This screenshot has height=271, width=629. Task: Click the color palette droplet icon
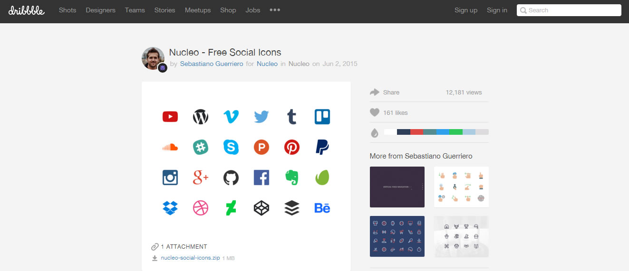[x=375, y=133]
